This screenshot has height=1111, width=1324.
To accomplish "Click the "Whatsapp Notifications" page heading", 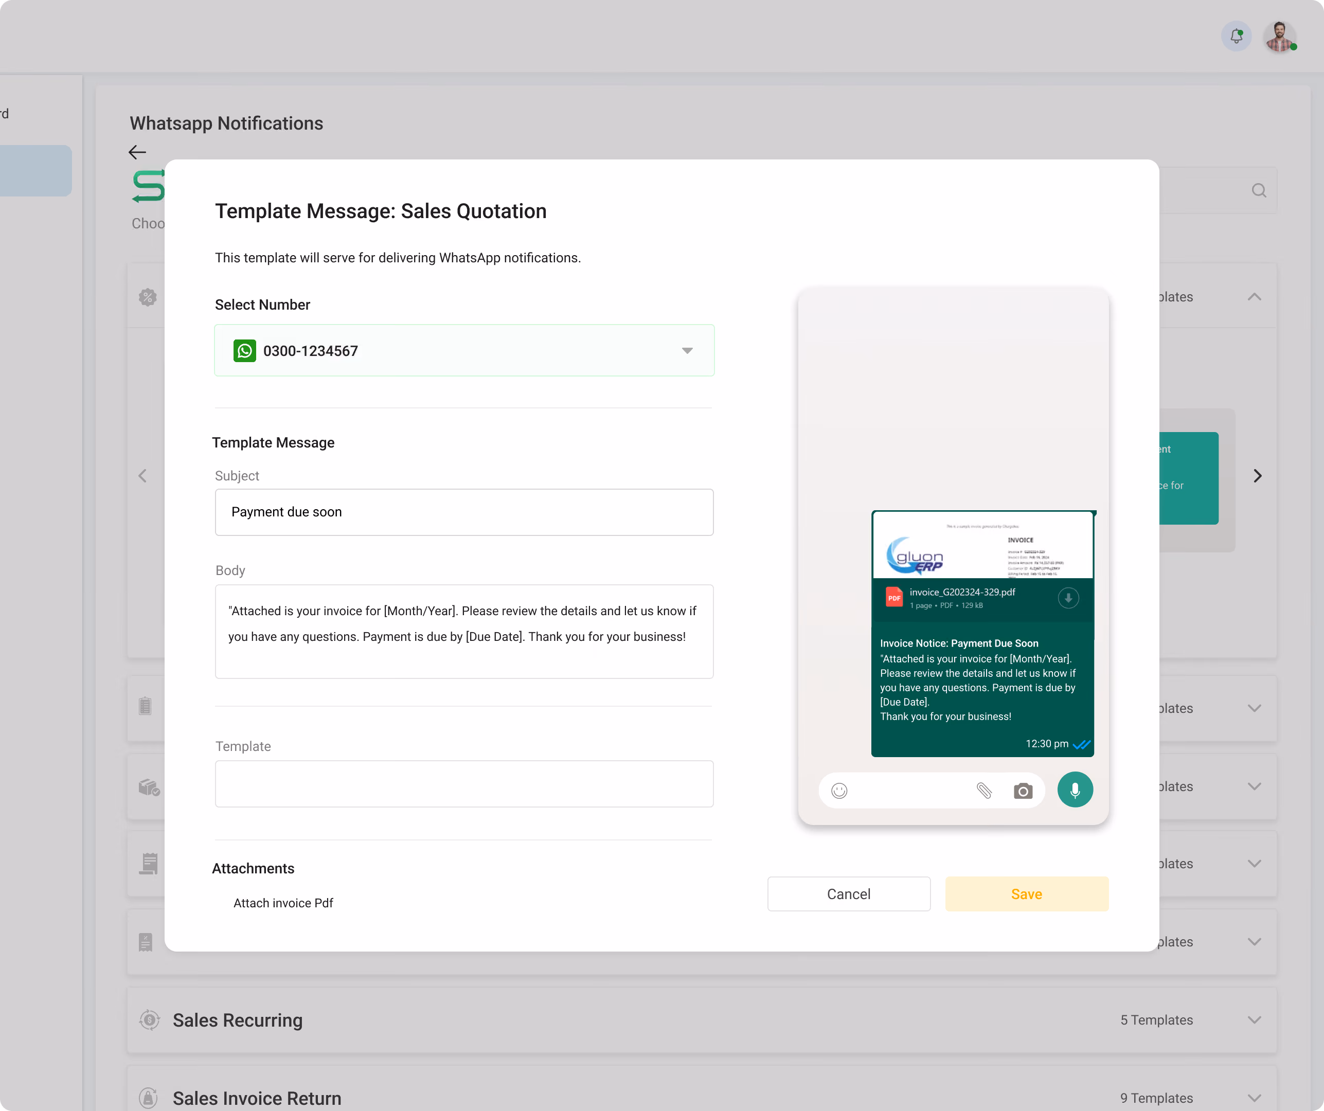I will (226, 123).
